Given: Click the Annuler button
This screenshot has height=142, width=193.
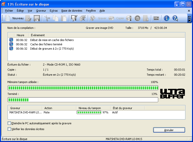Looking at the screenshot, I should coord(169,130).
